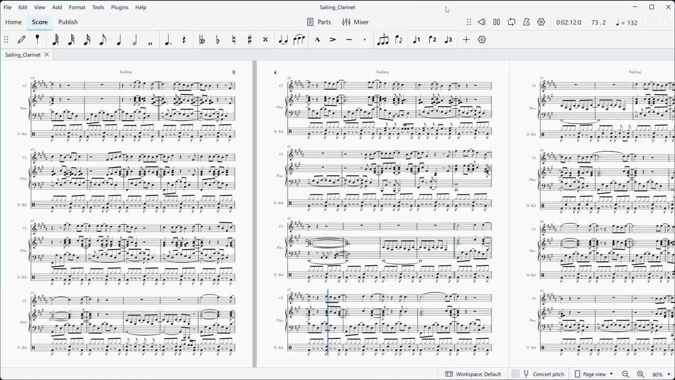Screen dimensions: 675x380
Task: Close the Sailing_Clarinet score tab
Action: (x=46, y=55)
